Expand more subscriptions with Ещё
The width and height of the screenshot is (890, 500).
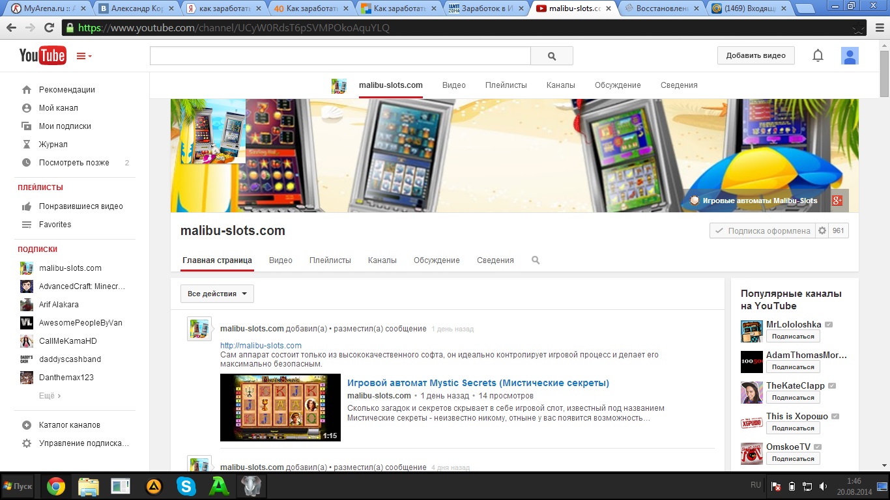click(50, 396)
